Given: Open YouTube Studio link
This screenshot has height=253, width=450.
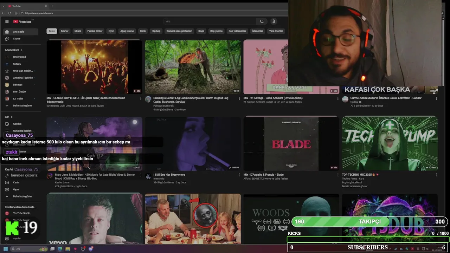Looking at the screenshot, I should point(20,213).
